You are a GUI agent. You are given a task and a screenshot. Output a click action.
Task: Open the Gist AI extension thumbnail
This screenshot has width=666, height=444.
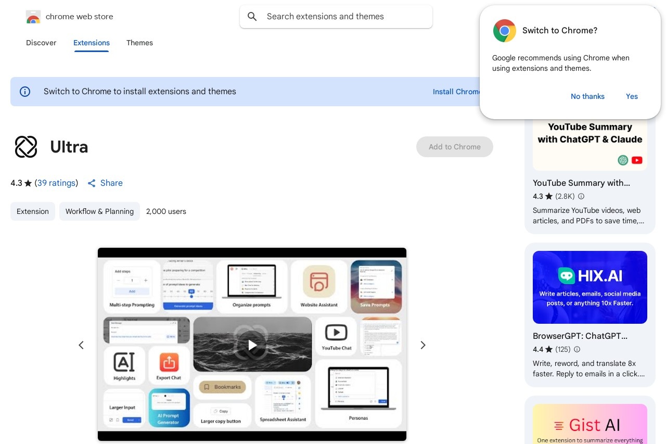[590, 424]
